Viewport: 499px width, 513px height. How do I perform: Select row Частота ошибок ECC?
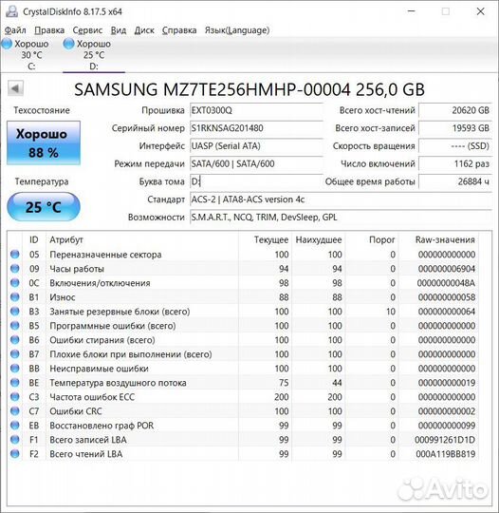(x=243, y=397)
